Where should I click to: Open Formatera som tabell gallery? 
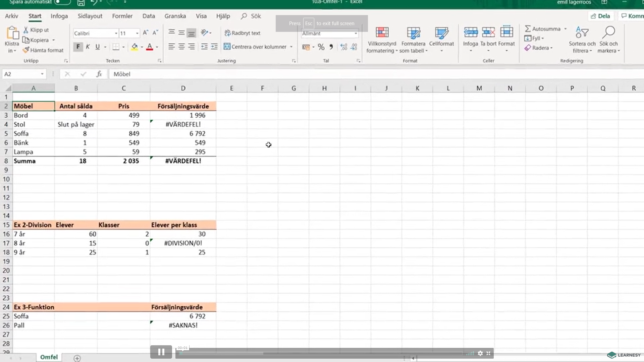click(x=413, y=40)
